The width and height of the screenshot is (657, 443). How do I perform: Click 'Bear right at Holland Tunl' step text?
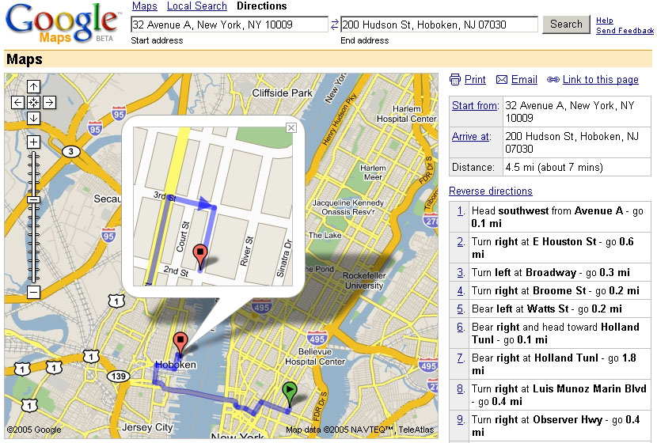coord(534,358)
